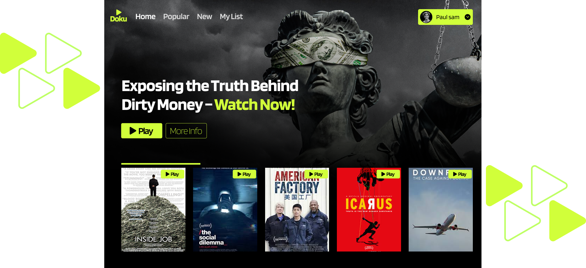Play Inside Job from its poster
This screenshot has height=268, width=586.
pyautogui.click(x=173, y=174)
